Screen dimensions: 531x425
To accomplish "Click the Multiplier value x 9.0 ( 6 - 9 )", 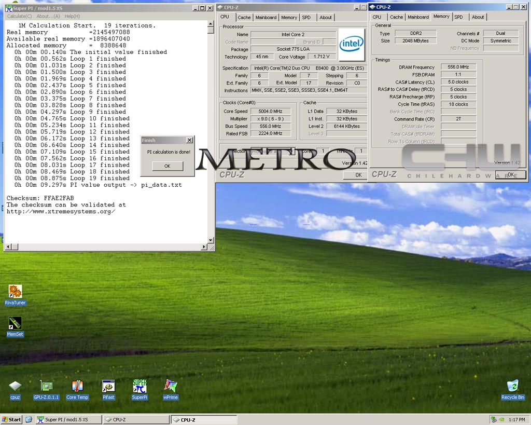I will [x=270, y=119].
